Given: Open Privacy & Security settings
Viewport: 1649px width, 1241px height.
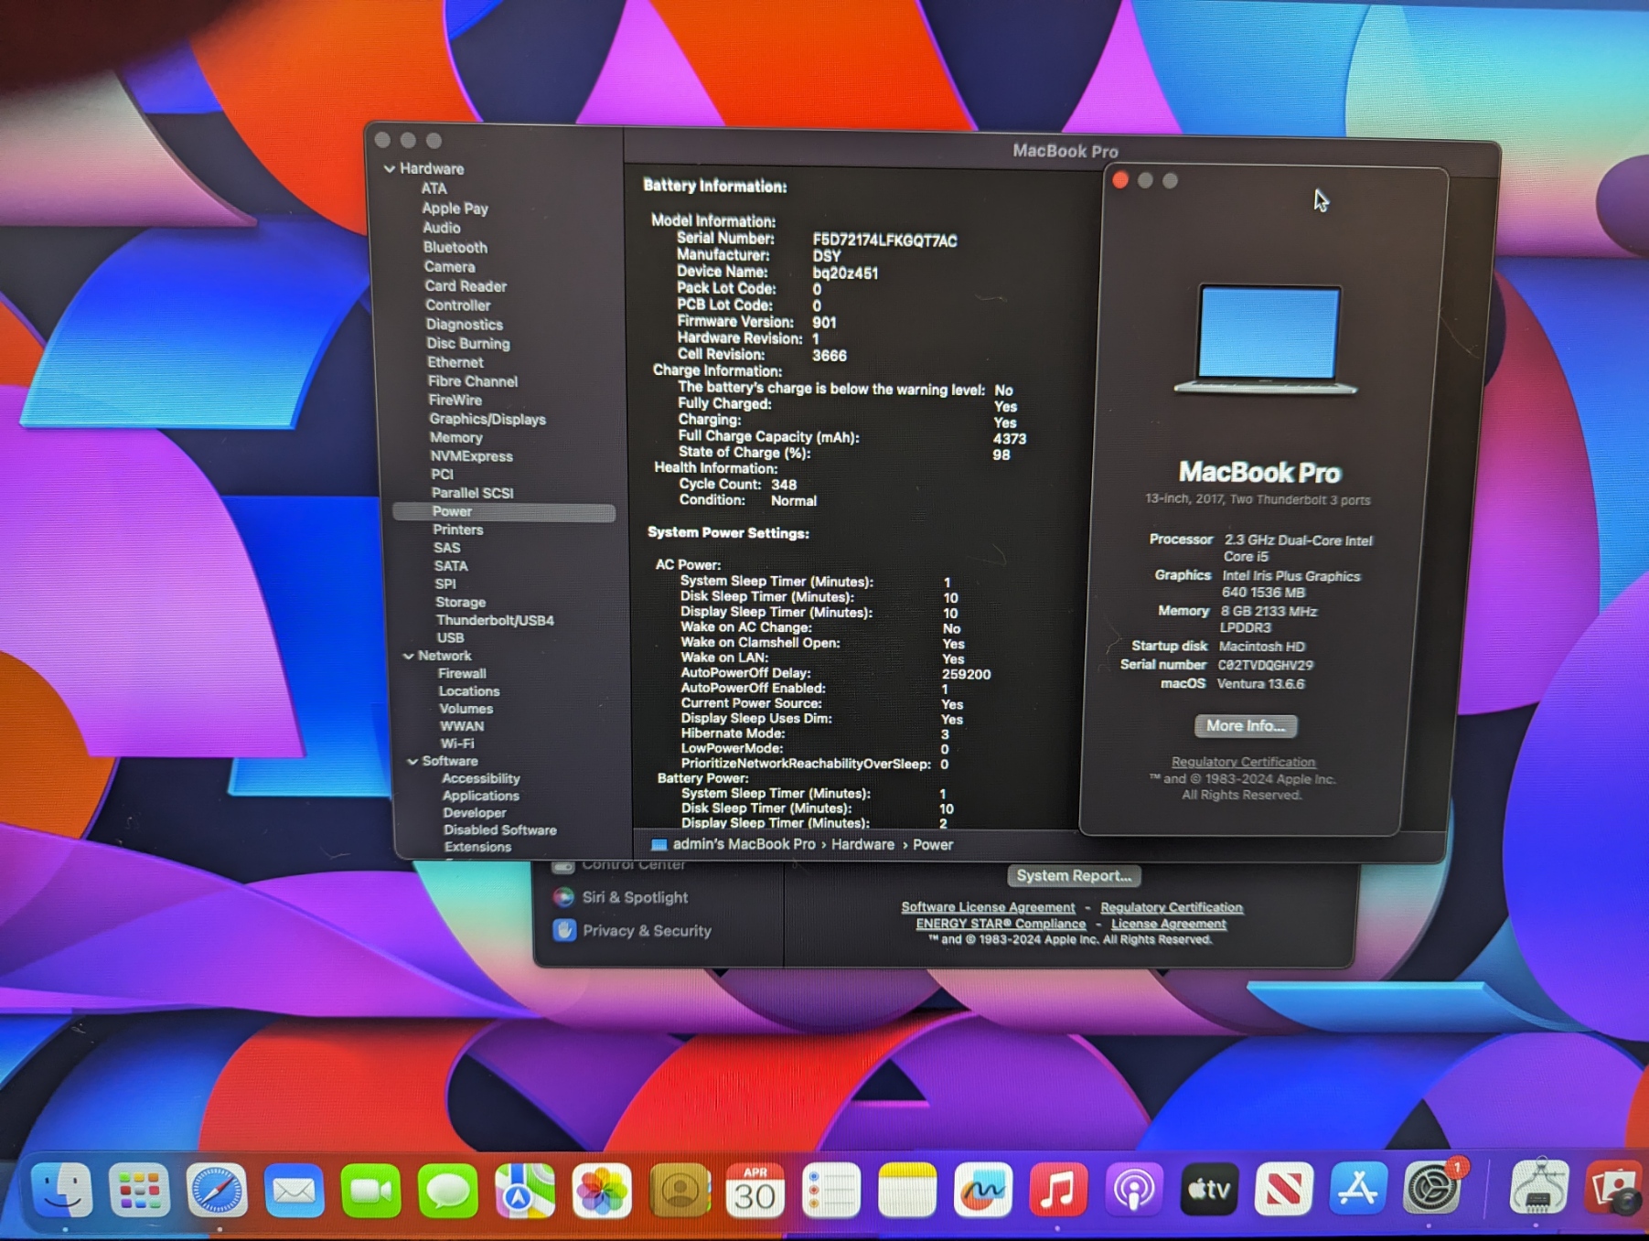Looking at the screenshot, I should coord(646,931).
